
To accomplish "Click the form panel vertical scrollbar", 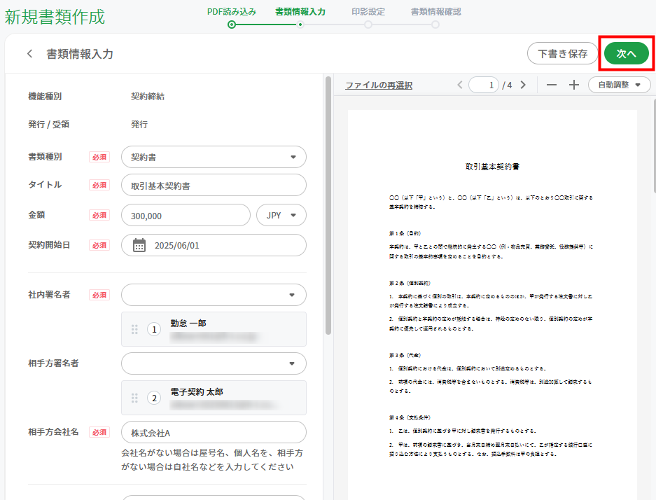I will (x=328, y=205).
